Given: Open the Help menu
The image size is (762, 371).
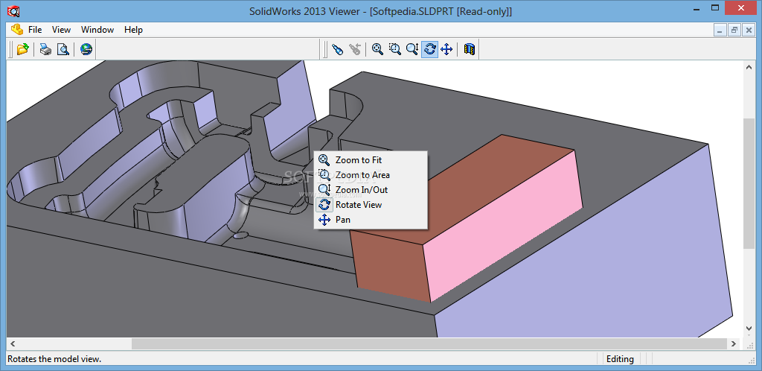Looking at the screenshot, I should 133,30.
